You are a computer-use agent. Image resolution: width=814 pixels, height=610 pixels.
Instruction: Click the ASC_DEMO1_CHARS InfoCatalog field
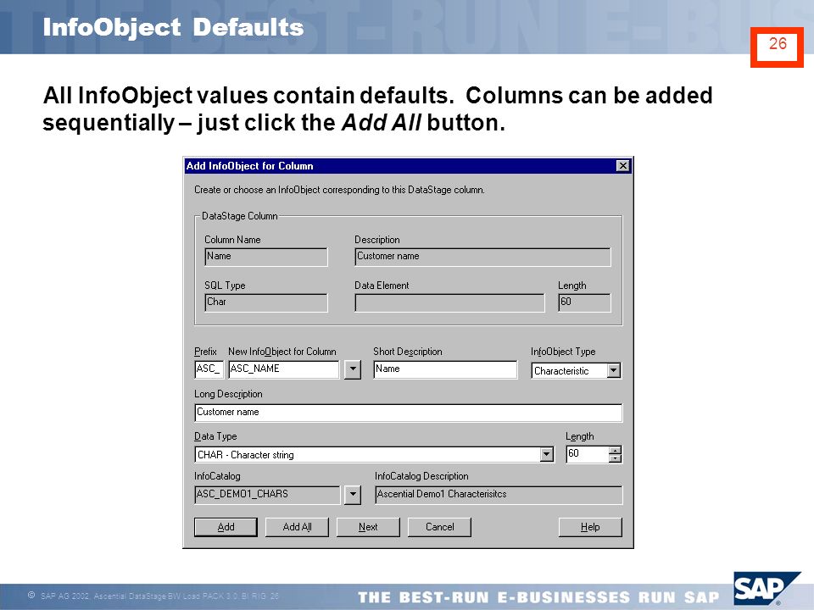tap(267, 494)
